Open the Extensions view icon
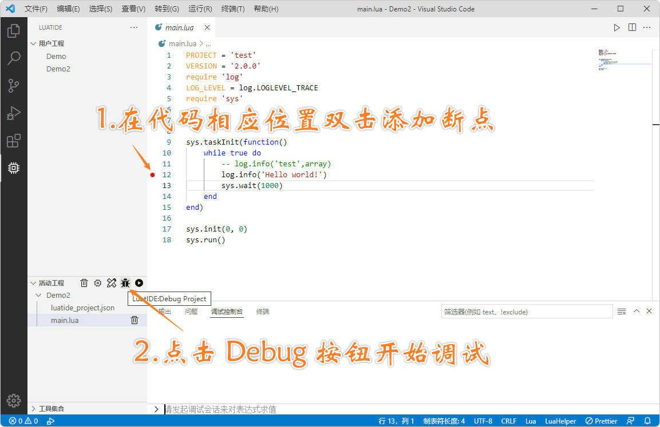 [14, 141]
